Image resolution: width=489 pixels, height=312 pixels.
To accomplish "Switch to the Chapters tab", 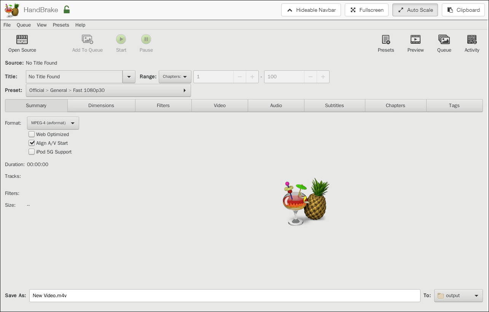I will (x=395, y=106).
